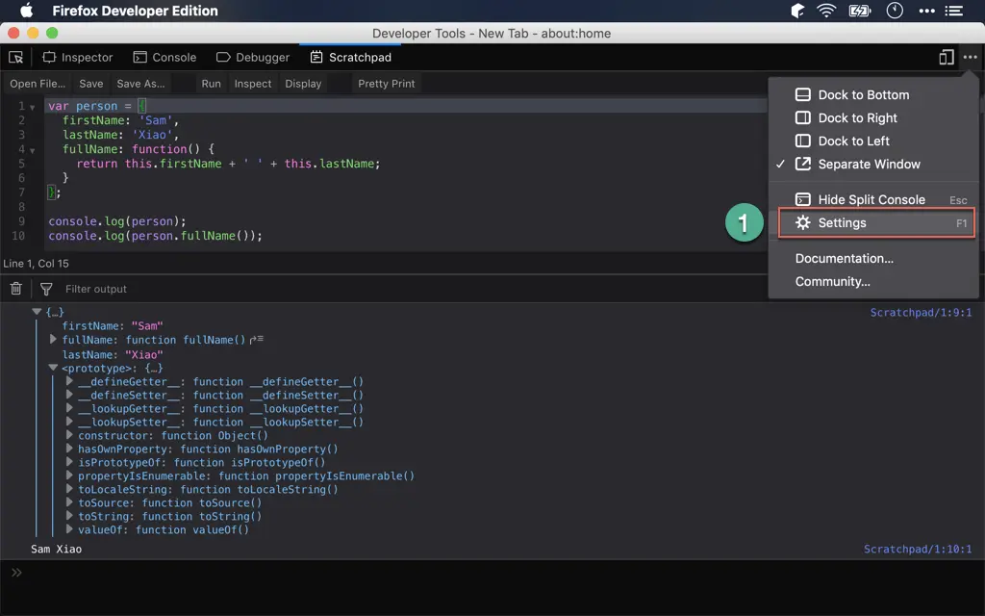Click the filter funnel icon

click(45, 289)
